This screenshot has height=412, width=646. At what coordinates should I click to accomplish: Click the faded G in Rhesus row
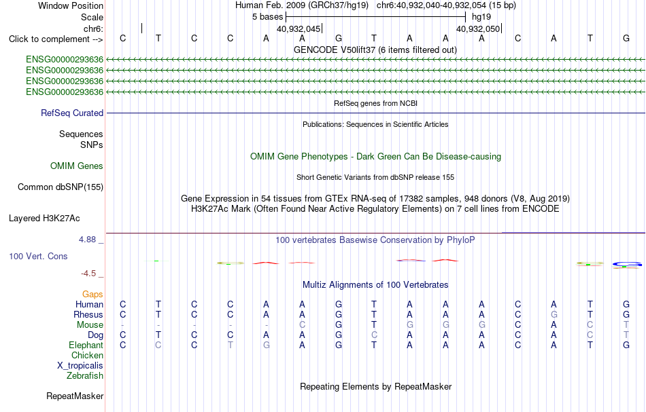pos(554,314)
